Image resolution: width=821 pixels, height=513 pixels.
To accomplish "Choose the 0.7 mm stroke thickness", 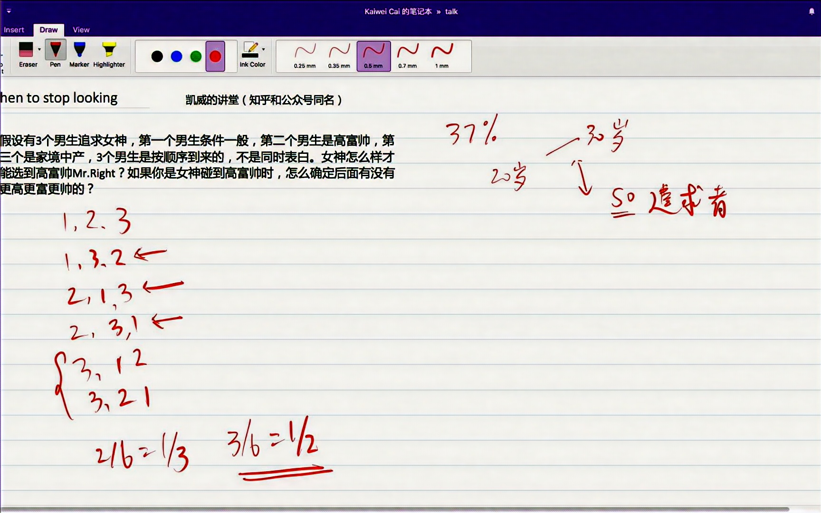I will tap(407, 55).
